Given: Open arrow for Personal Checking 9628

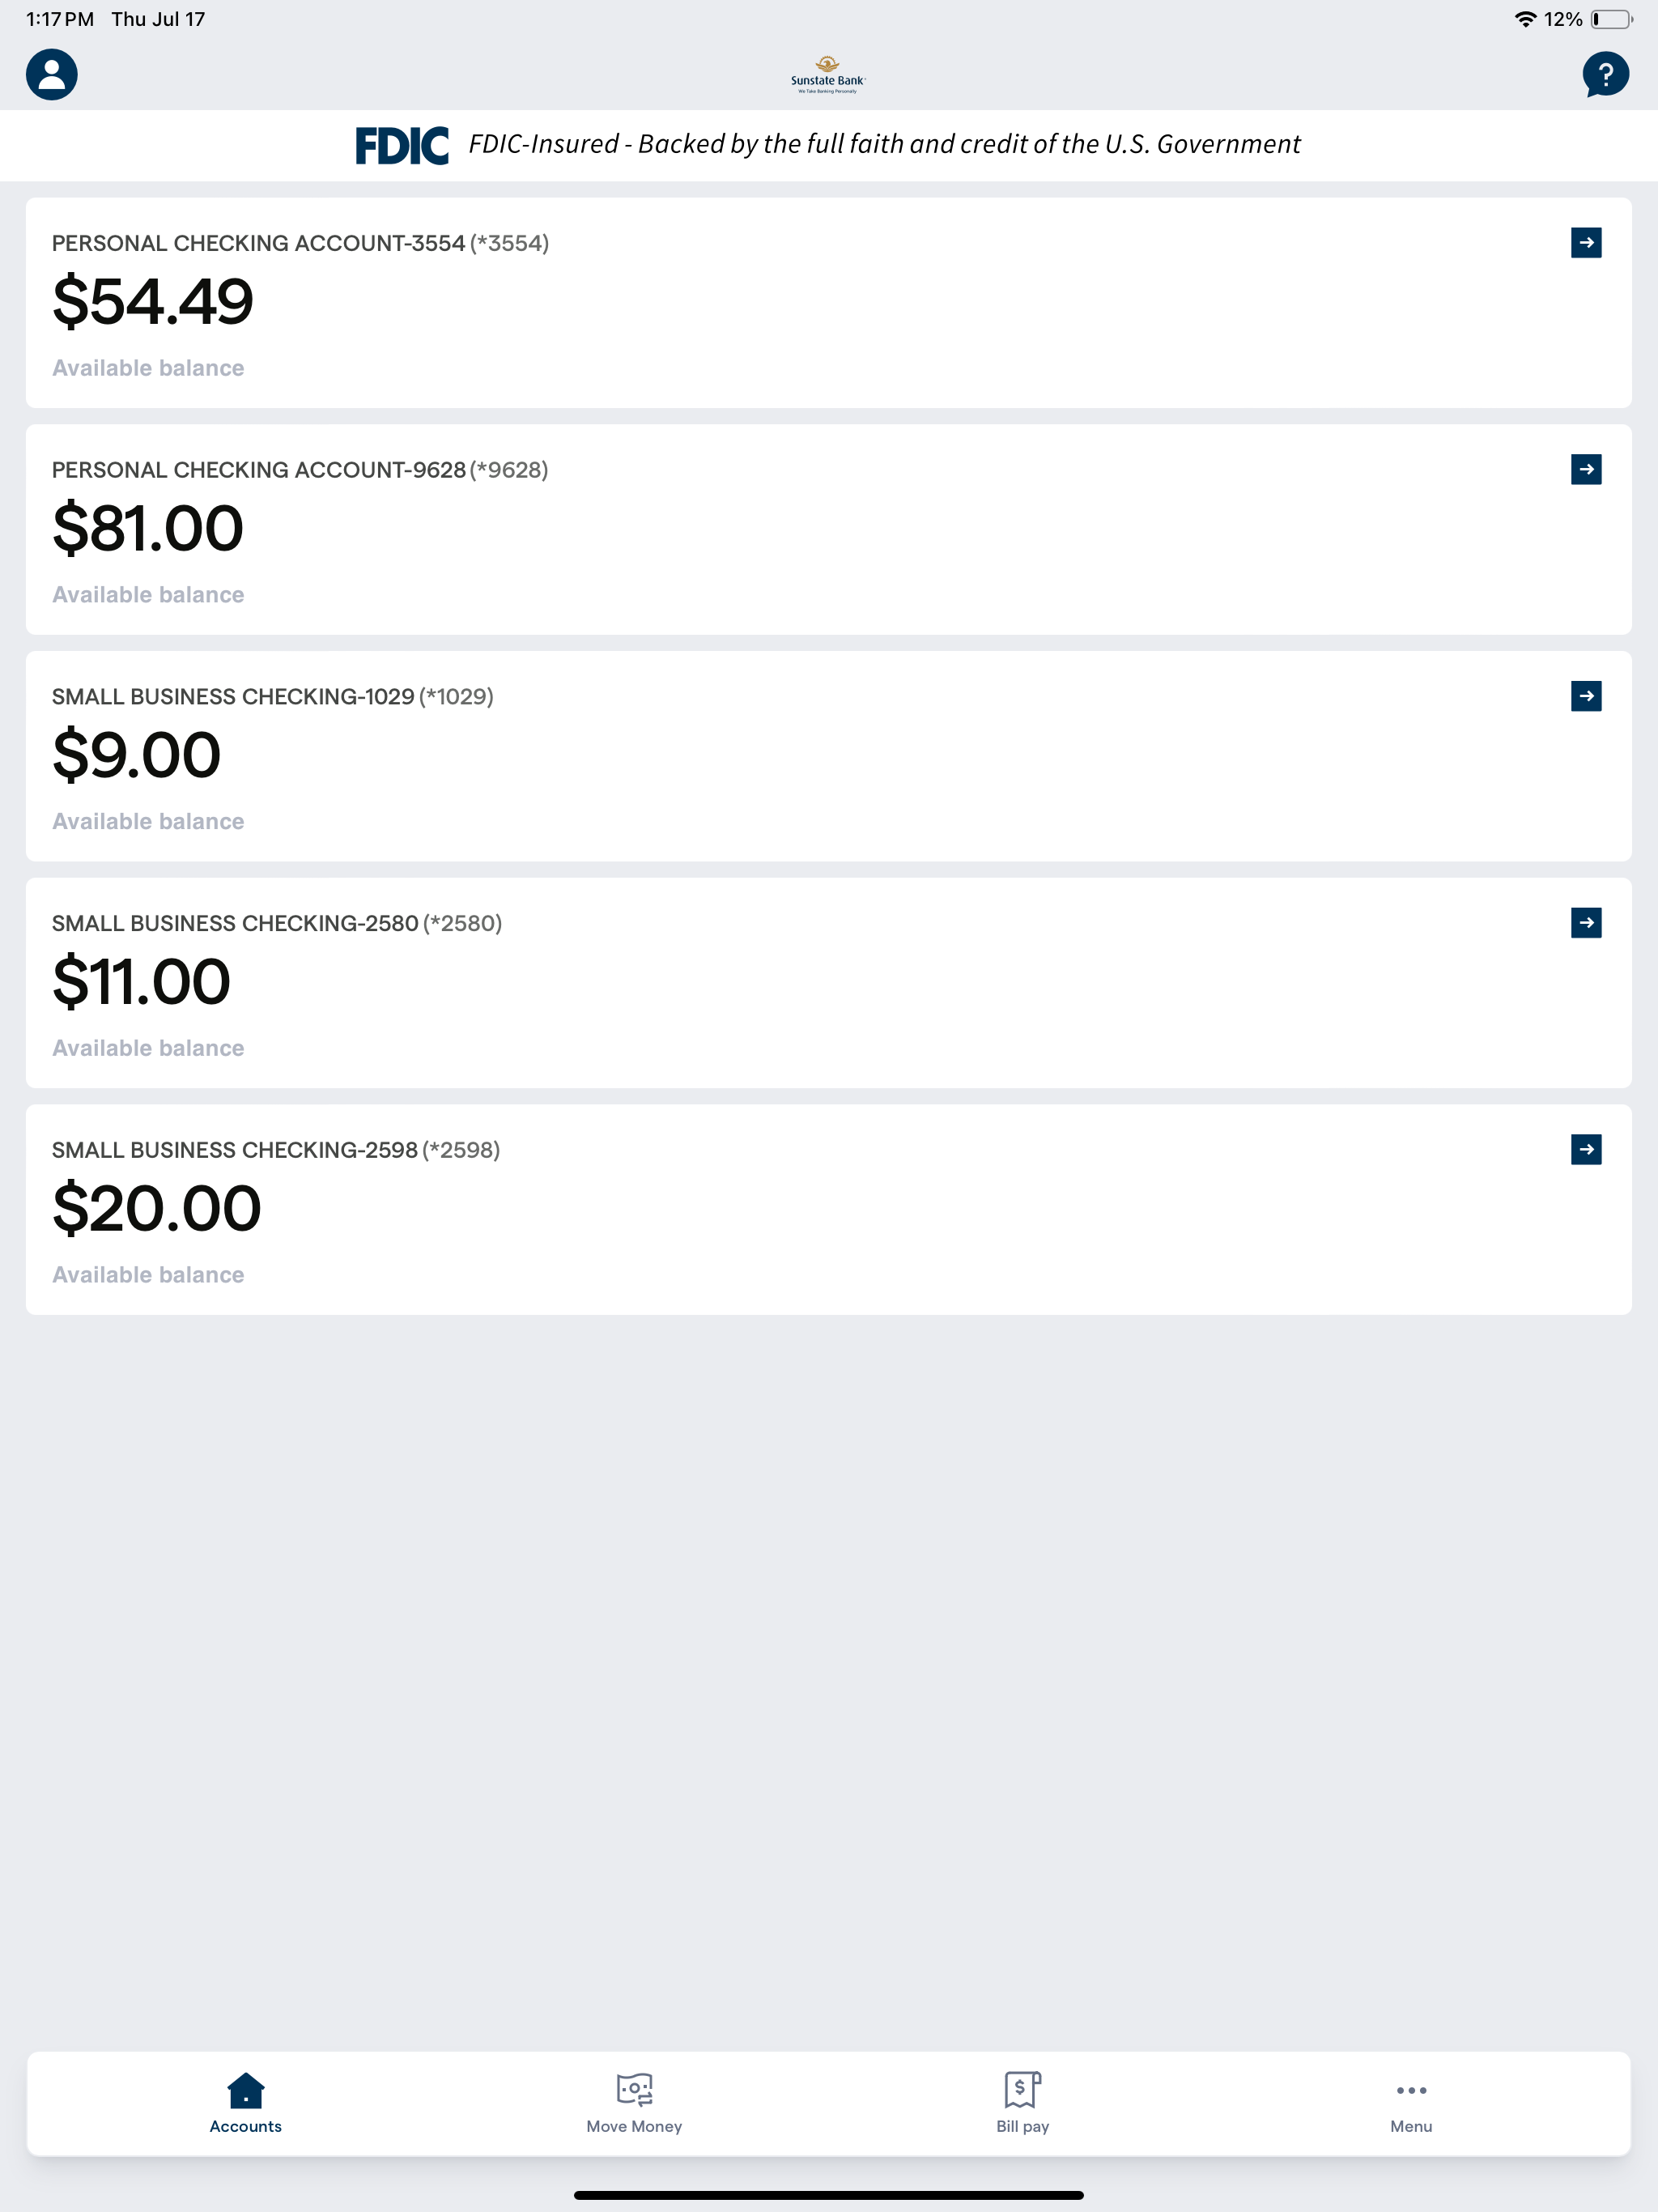Looking at the screenshot, I should (x=1586, y=469).
